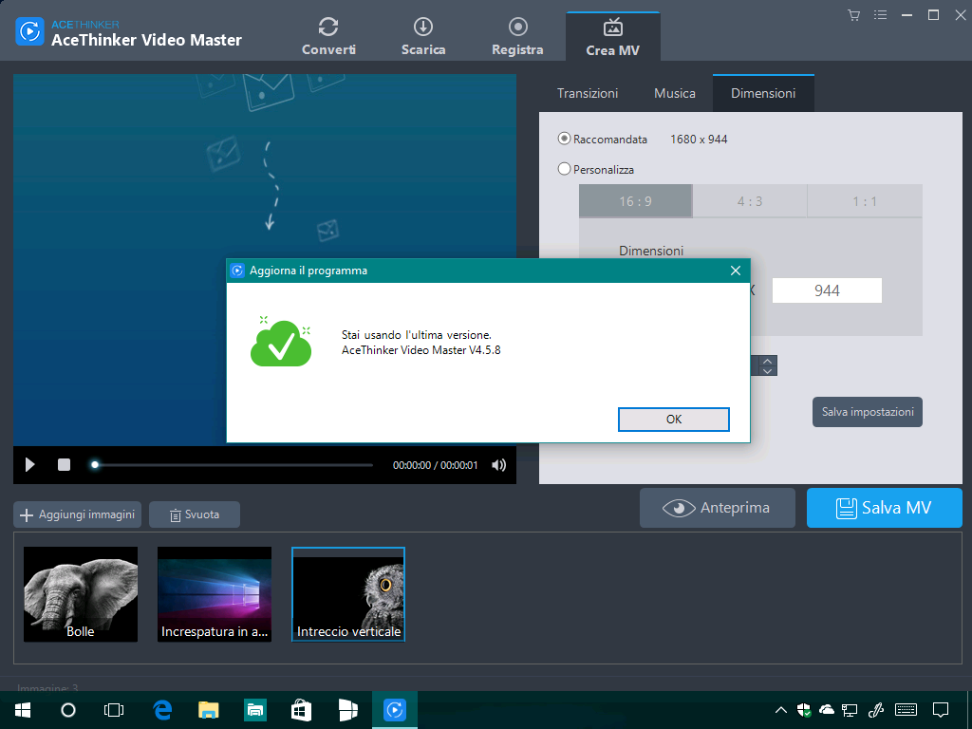The height and width of the screenshot is (729, 972).
Task: Open the Windows Start menu
Action: [x=23, y=710]
